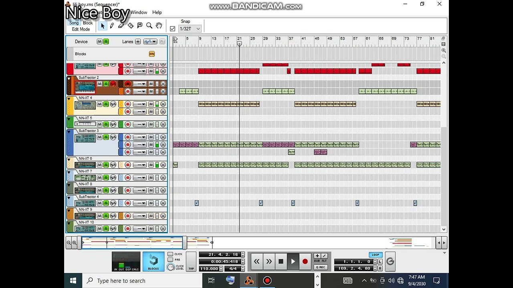Click the transport Record button
Screen dimensions: 513x288
coord(305,262)
